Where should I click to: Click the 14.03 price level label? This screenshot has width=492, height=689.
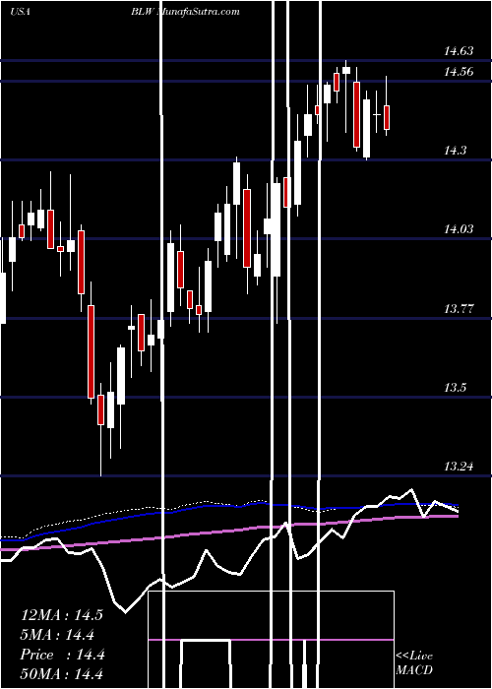coord(459,229)
